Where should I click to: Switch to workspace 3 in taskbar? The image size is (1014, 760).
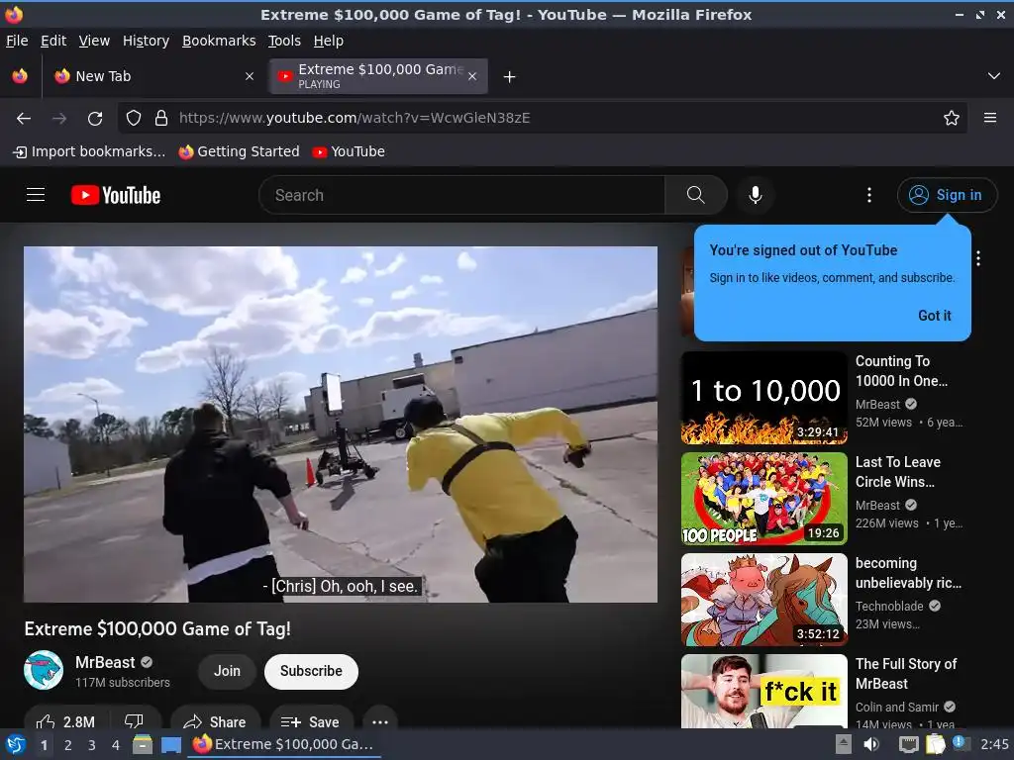coord(92,745)
